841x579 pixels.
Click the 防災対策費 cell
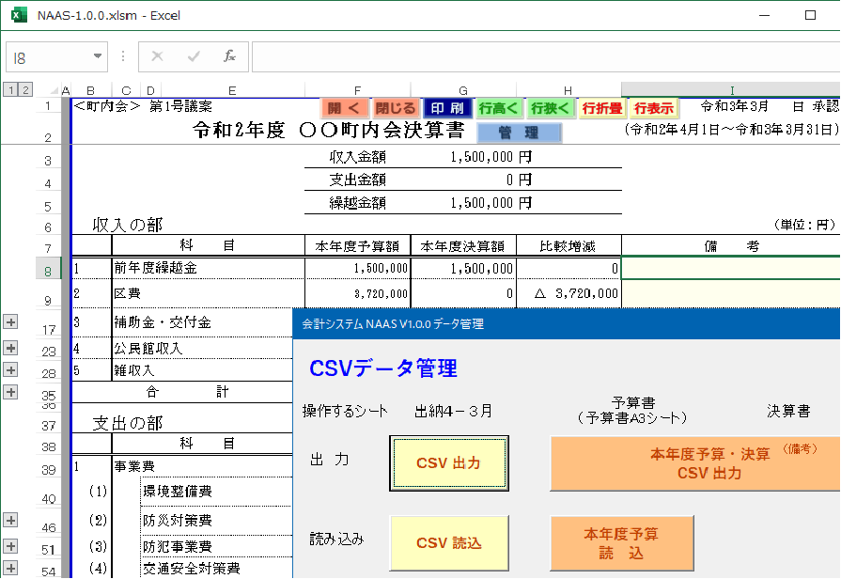[x=217, y=520]
